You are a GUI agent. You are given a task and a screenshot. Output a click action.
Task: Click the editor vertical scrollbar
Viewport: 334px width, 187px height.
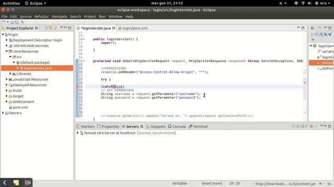coord(305,76)
